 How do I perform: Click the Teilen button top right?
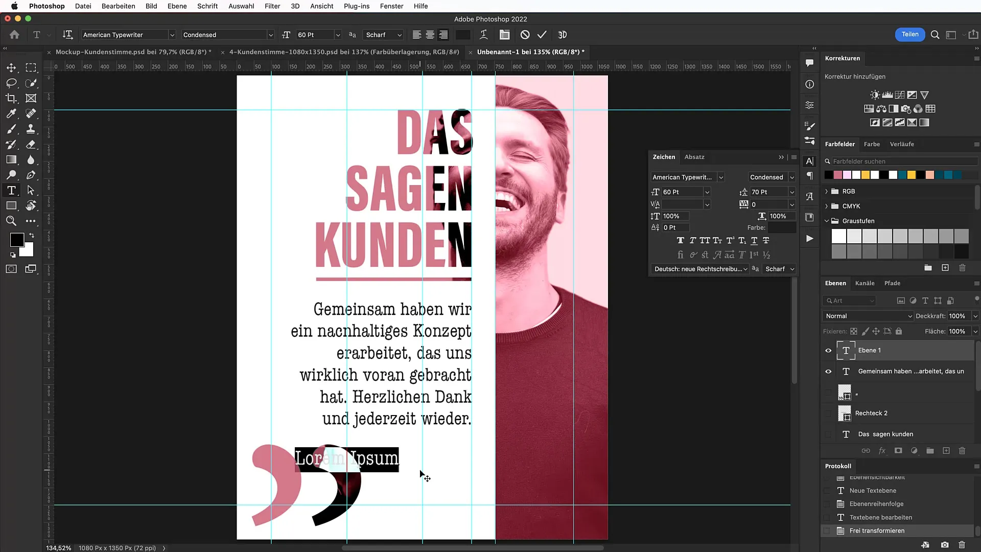click(909, 35)
